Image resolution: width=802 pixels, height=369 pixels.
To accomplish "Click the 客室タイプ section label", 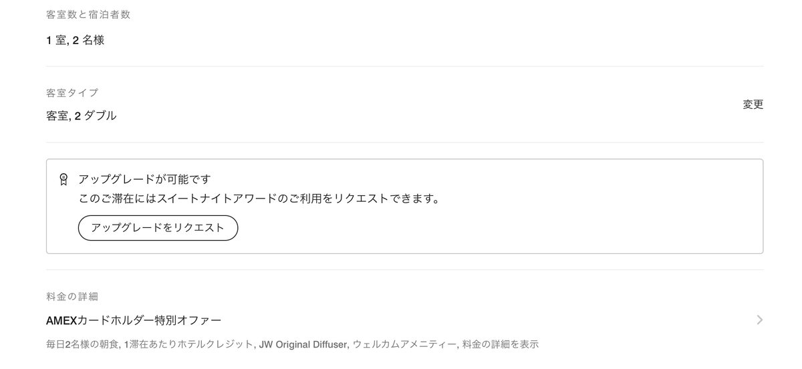I will click(x=72, y=92).
